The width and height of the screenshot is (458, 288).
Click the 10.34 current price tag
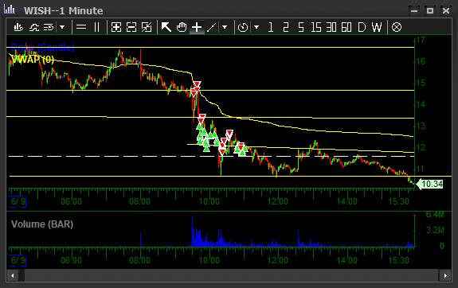pyautogui.click(x=429, y=184)
